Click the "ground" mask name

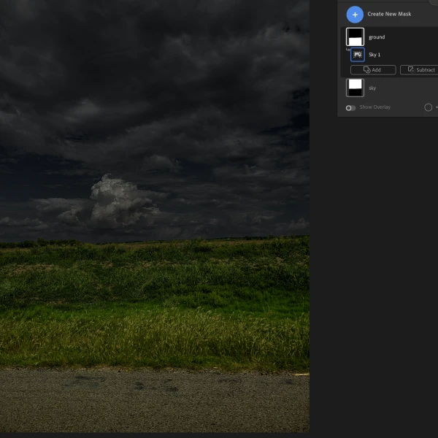click(x=377, y=37)
